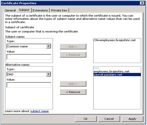Open the Extensions tab
Viewport: 147px width, 125px height.
(x=40, y=10)
